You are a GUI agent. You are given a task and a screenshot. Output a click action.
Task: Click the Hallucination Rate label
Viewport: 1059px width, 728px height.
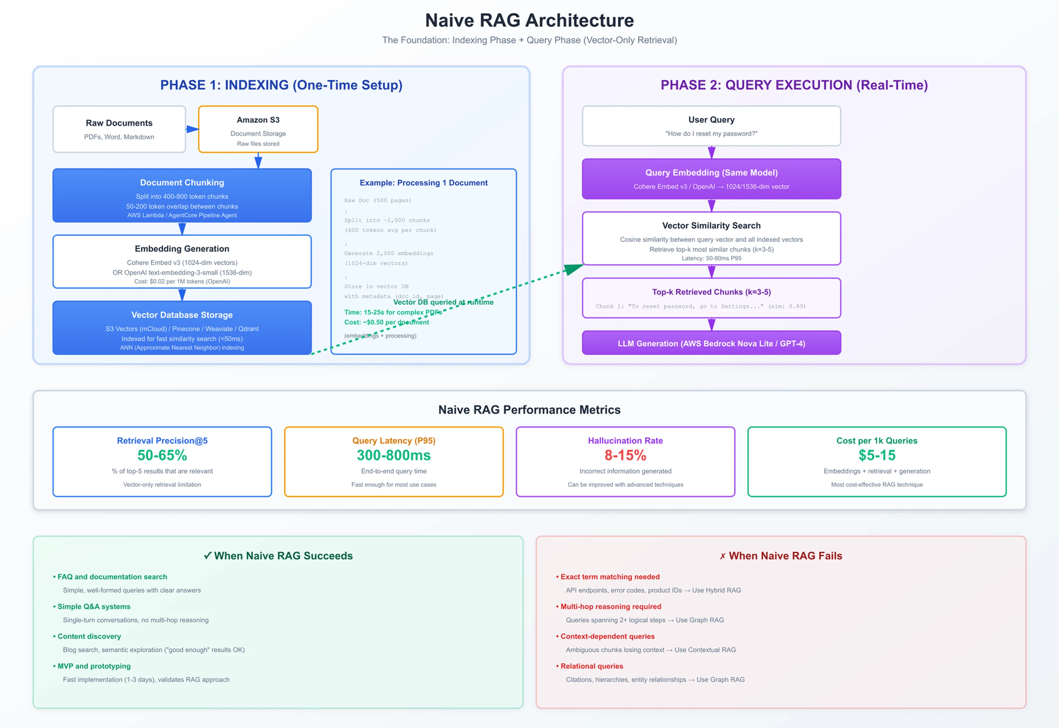pos(625,441)
